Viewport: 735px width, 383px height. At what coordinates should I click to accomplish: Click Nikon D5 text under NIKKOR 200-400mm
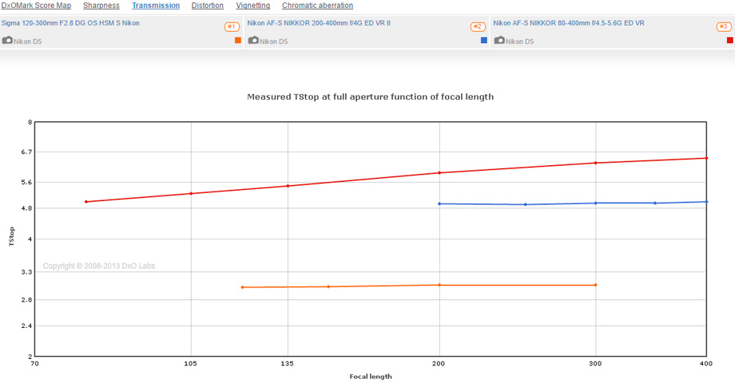[x=274, y=41]
